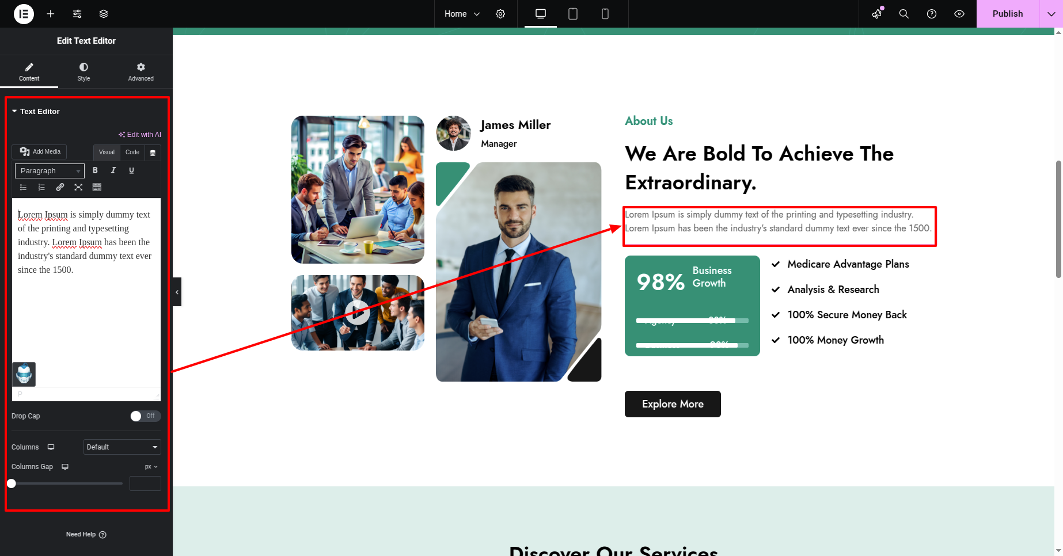Click the Columns Gap value field
The height and width of the screenshot is (556, 1063).
pos(145,483)
